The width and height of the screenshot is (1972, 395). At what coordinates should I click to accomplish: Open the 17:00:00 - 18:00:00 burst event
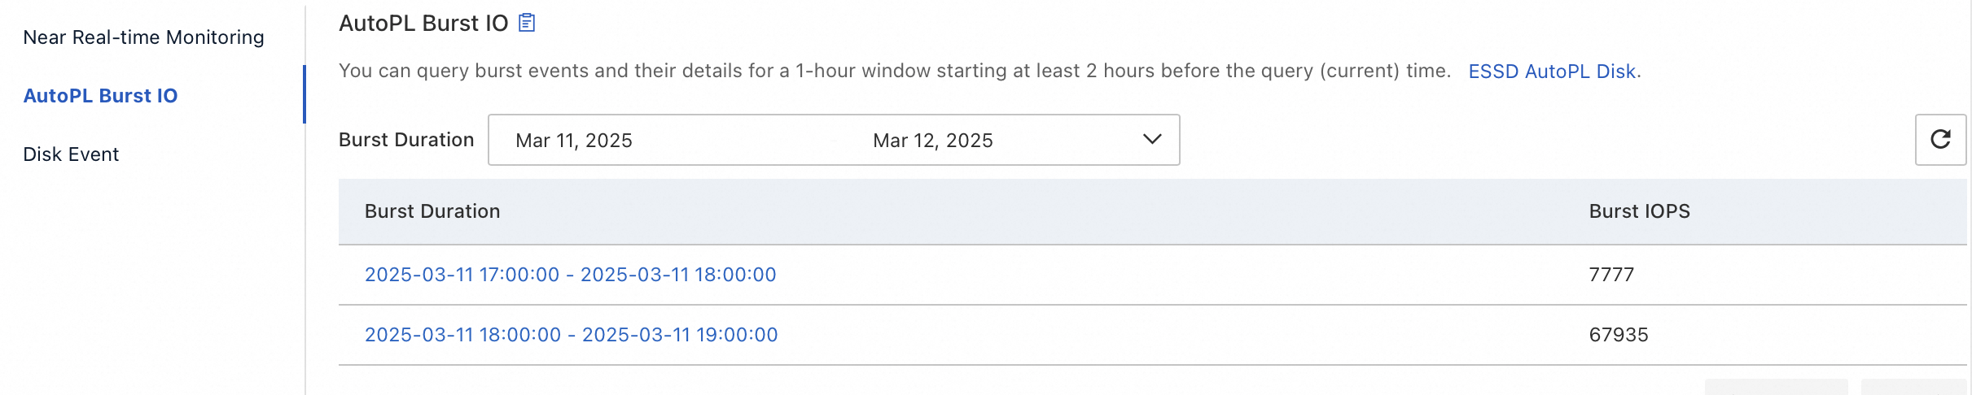click(570, 275)
